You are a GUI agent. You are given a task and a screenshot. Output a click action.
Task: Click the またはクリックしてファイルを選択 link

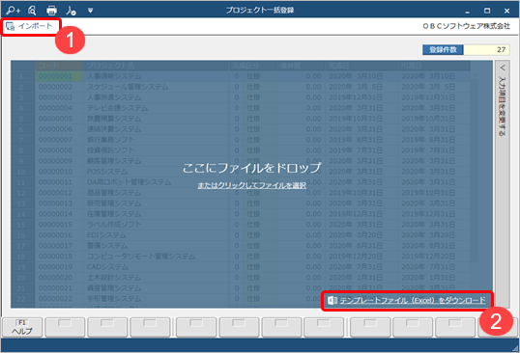pyautogui.click(x=251, y=185)
